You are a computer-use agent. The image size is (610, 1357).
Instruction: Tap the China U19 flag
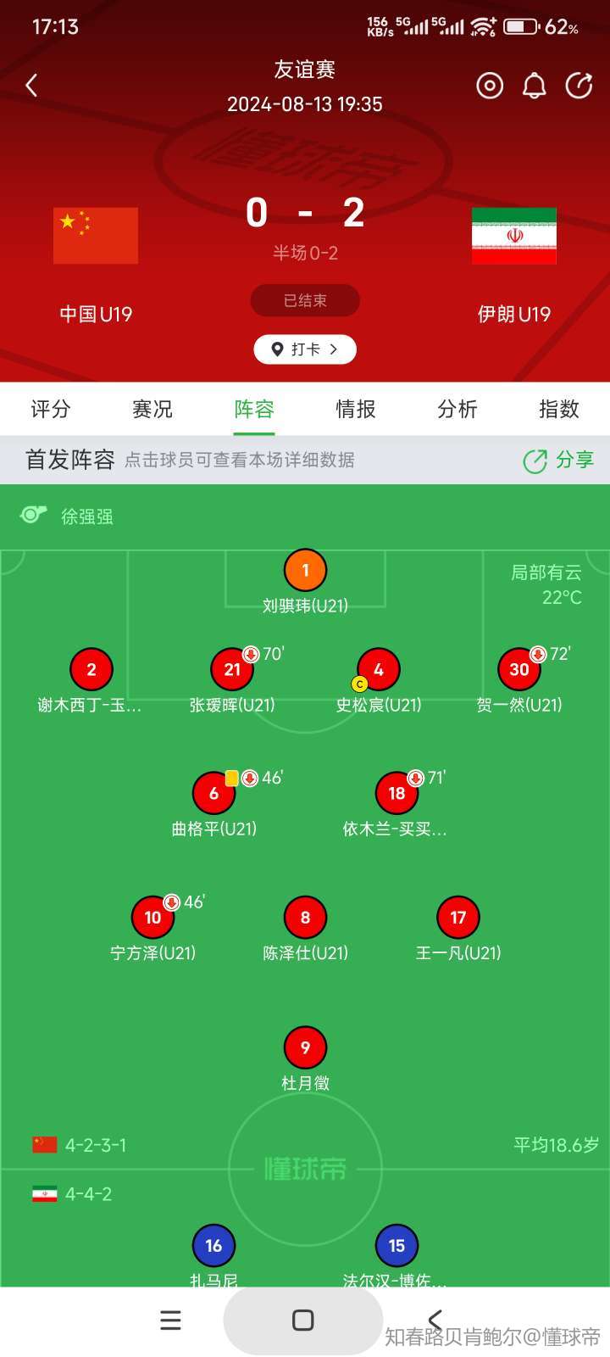[x=96, y=235]
